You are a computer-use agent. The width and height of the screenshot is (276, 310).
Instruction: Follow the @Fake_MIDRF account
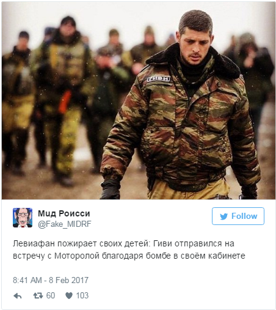click(238, 216)
